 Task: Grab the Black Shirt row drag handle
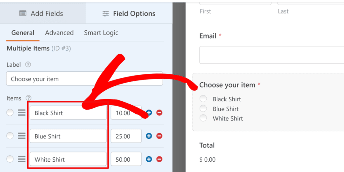click(x=22, y=113)
